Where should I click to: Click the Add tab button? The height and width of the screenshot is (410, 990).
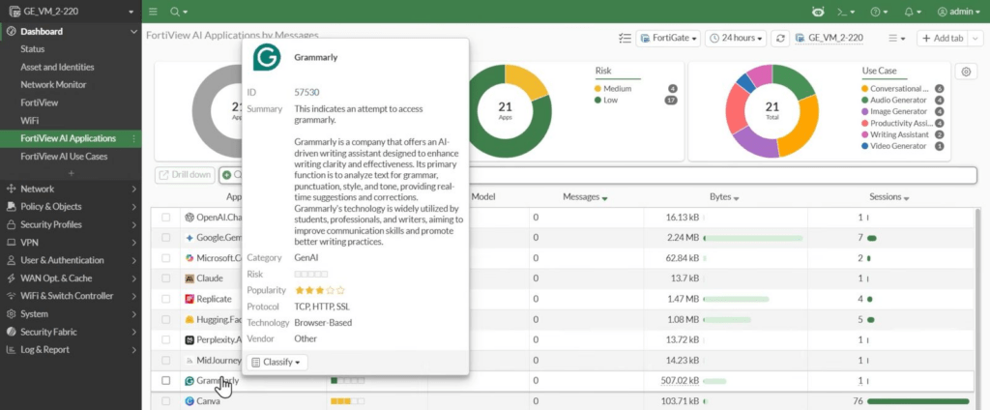pos(943,38)
